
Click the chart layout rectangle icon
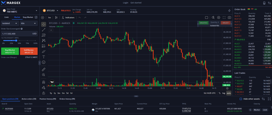pyautogui.click(x=206, y=17)
